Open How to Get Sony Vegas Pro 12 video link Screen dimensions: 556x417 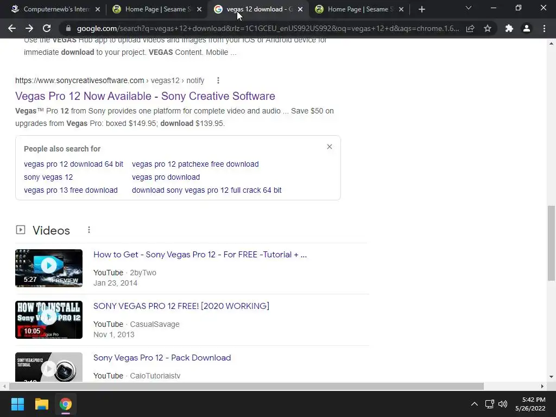[200, 255]
